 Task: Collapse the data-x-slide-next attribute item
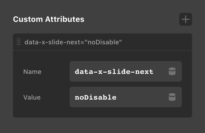(x=73, y=42)
